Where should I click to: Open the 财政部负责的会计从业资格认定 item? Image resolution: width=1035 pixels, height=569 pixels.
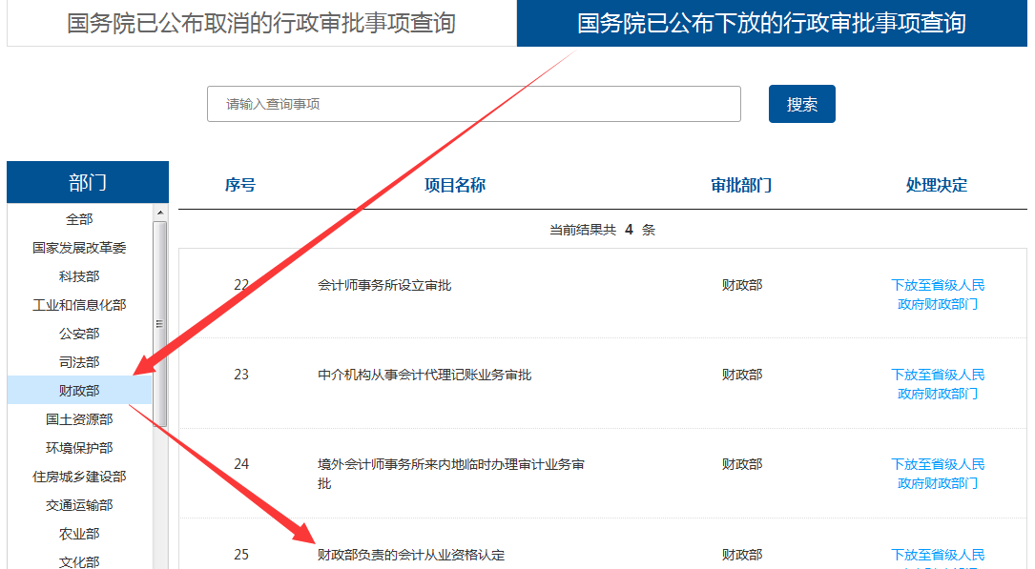click(x=411, y=555)
